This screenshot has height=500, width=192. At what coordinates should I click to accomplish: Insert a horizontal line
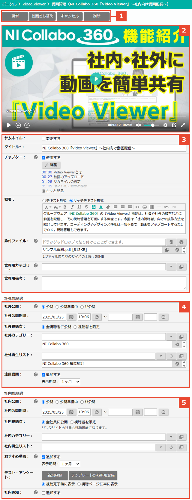click(159, 207)
